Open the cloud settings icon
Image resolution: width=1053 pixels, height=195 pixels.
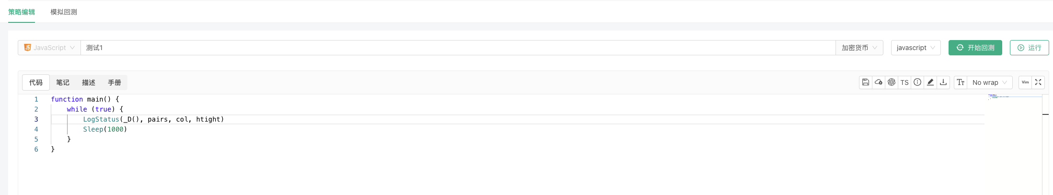tap(878, 82)
